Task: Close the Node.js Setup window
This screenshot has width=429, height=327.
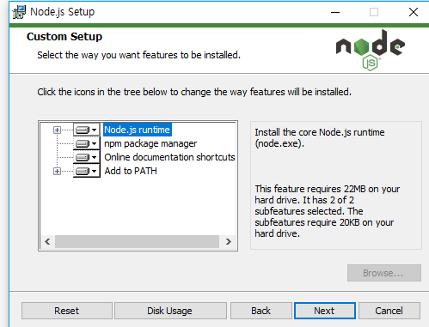Action: pos(414,12)
